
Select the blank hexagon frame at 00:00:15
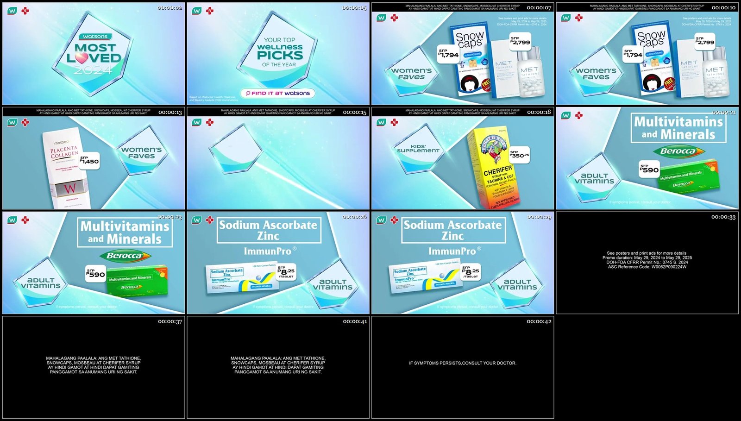tap(278, 158)
